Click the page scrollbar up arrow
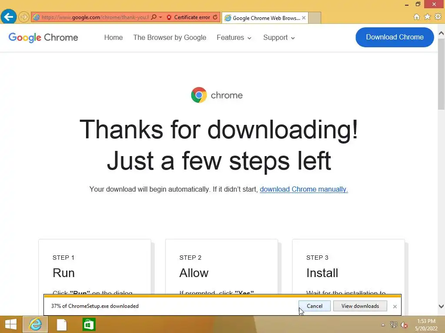This screenshot has width=445, height=333. [442, 33]
